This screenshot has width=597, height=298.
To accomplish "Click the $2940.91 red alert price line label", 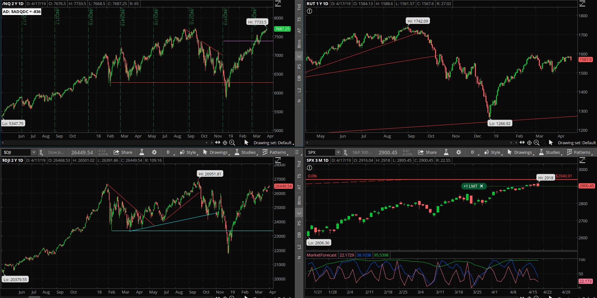I will [x=564, y=176].
